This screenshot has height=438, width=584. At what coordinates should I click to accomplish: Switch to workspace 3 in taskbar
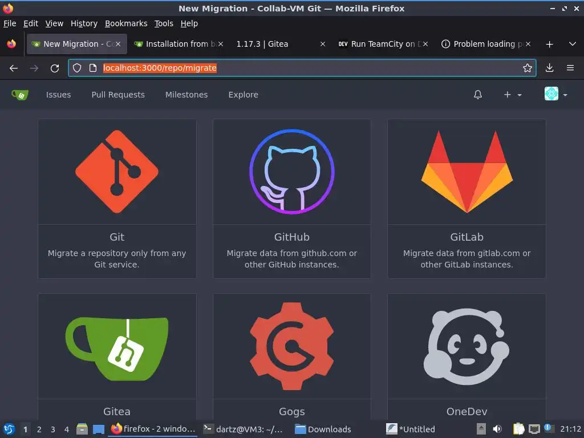coord(53,429)
